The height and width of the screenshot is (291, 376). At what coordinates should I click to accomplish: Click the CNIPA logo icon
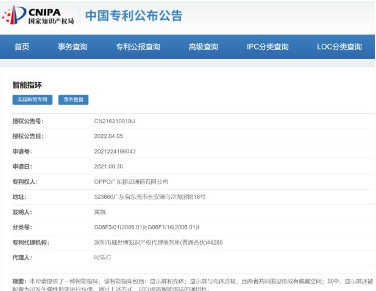[x=13, y=15]
